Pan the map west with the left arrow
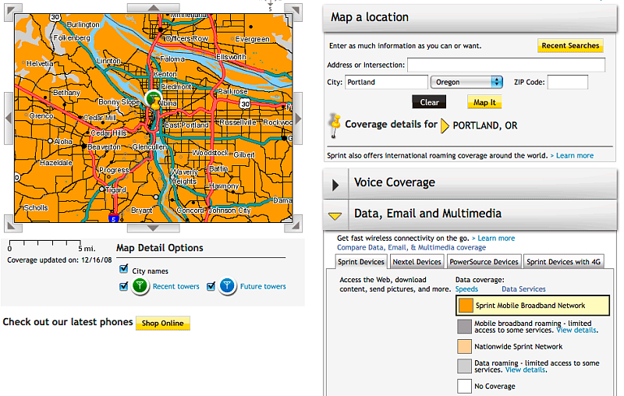624x396 pixels. (x=9, y=118)
